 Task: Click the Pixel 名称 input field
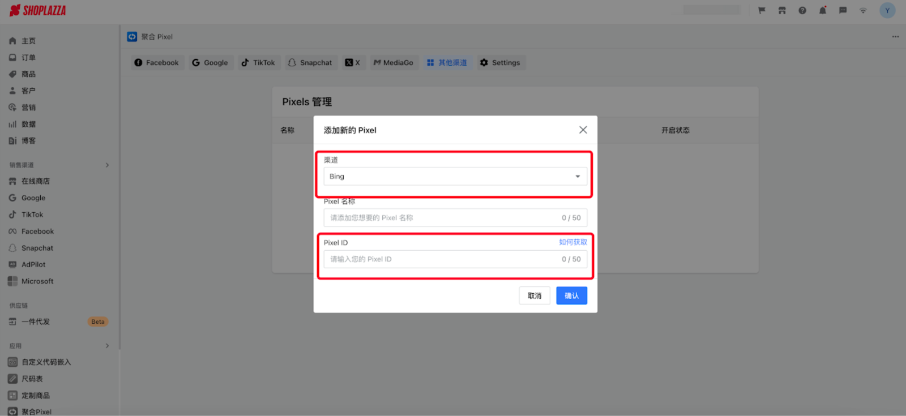pos(455,218)
